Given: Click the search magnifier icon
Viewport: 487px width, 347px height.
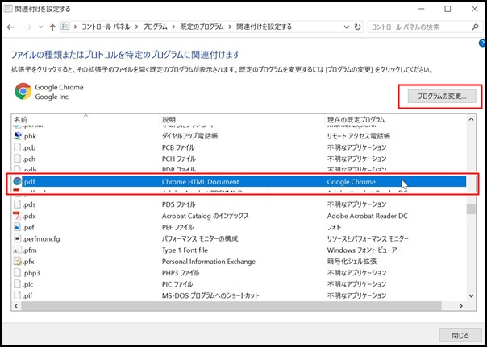Looking at the screenshot, I should (x=475, y=27).
